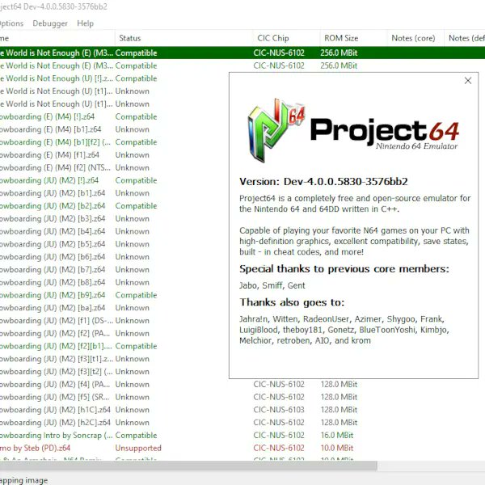The width and height of the screenshot is (485, 485).
Task: Select Snowboarding (JU) (M2) [b3].z64 ROM
Action: tap(53, 219)
